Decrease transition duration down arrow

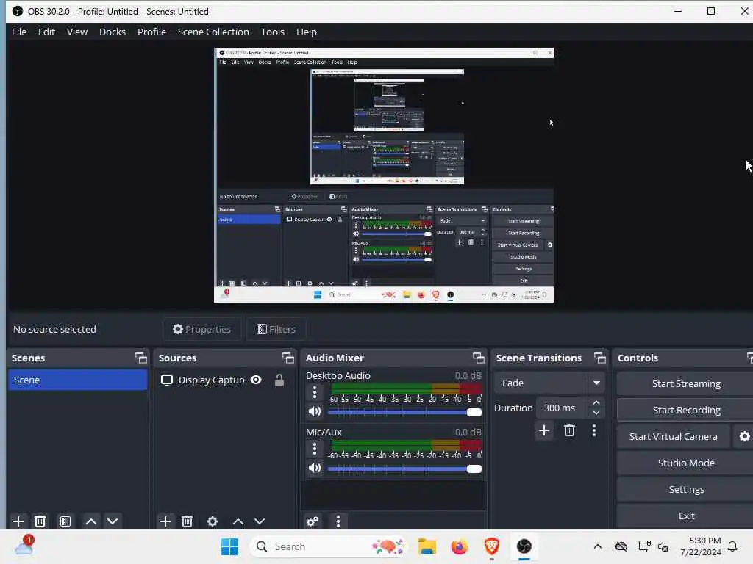[x=596, y=413]
